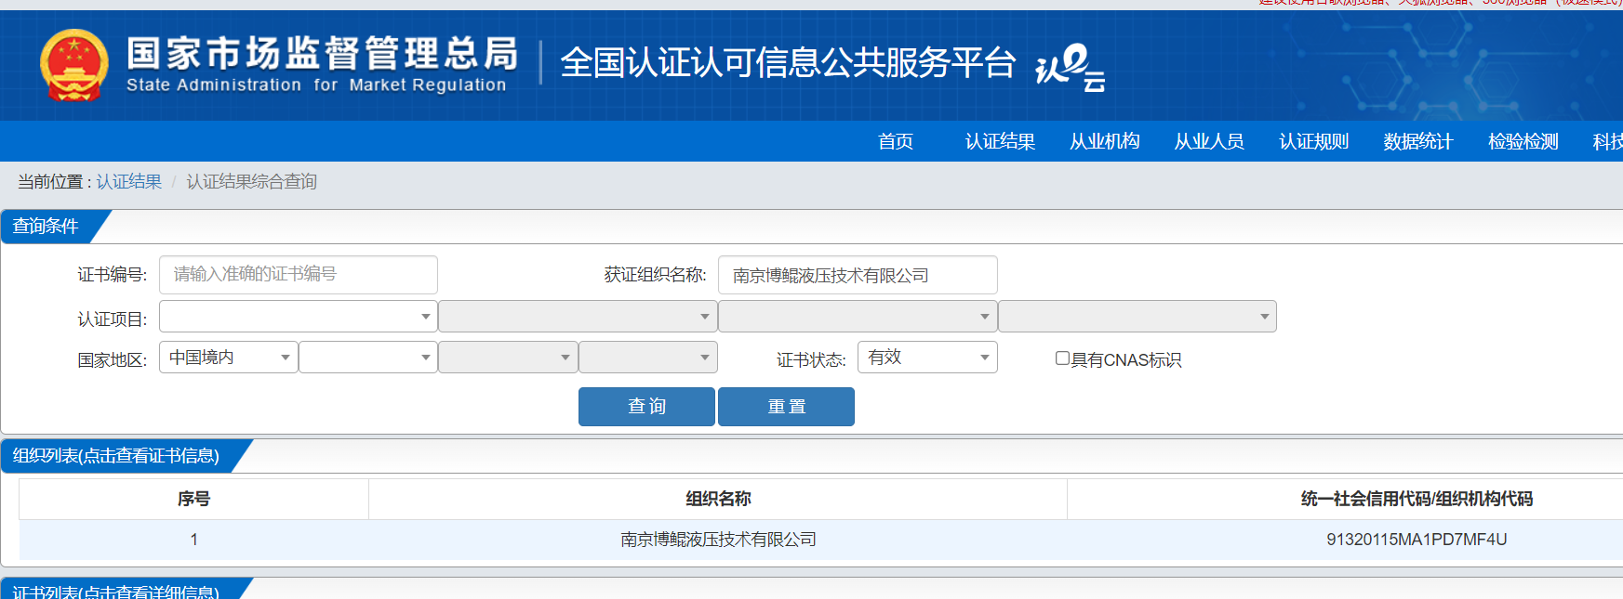Expand the fourth 认证项目 dropdown
The width and height of the screenshot is (1623, 599).
click(1137, 317)
